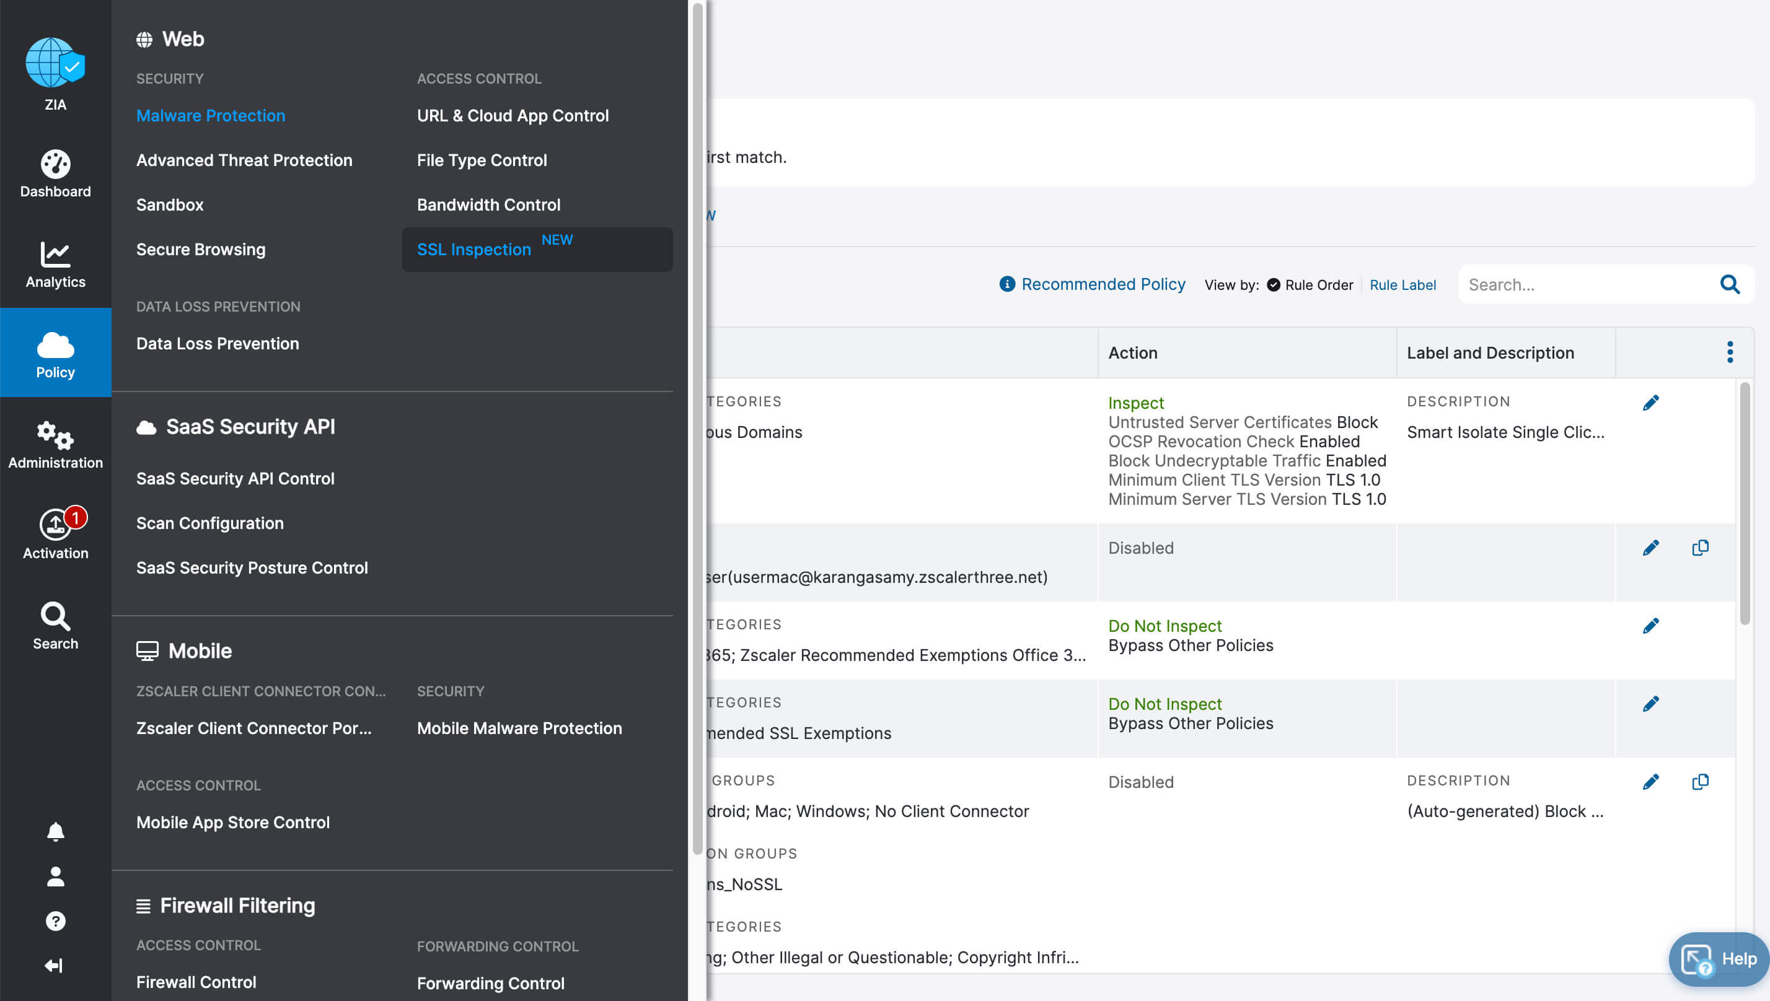Select URL & Cloud App Control
Viewport: 1770px width, 1001px height.
click(513, 115)
